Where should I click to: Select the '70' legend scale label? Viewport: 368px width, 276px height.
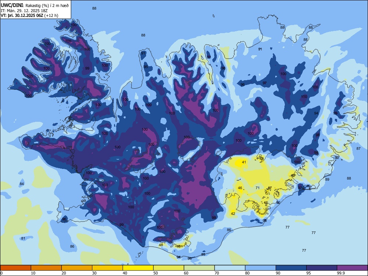point(217,273)
